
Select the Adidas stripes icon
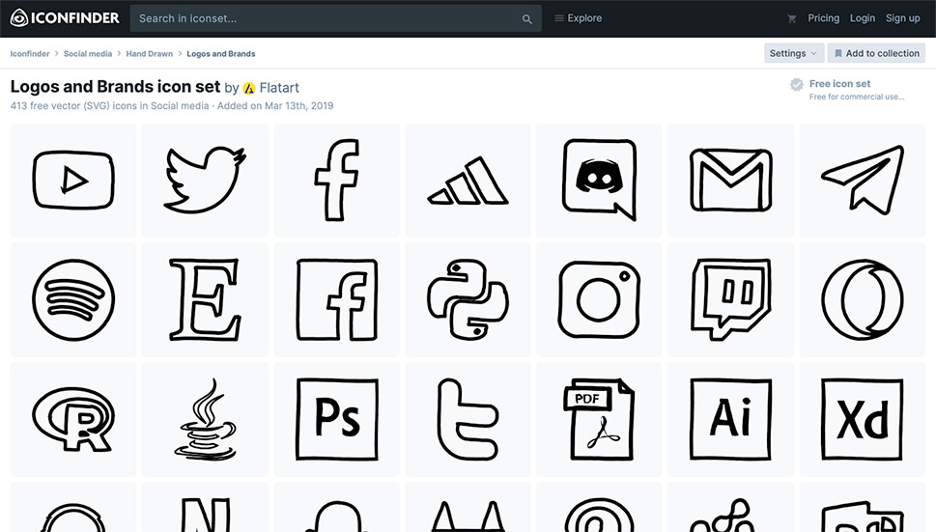click(468, 181)
